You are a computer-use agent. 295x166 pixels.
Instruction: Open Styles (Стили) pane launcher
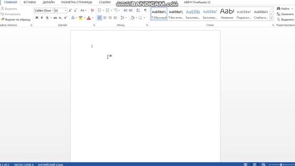[273, 25]
